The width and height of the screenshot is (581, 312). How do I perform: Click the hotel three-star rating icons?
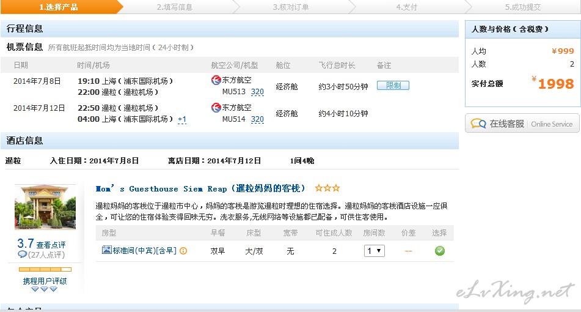tap(327, 188)
